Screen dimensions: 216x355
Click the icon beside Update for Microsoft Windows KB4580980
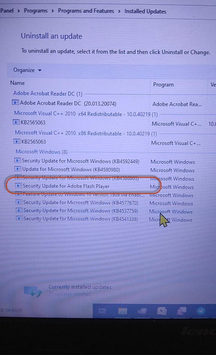tap(18, 169)
